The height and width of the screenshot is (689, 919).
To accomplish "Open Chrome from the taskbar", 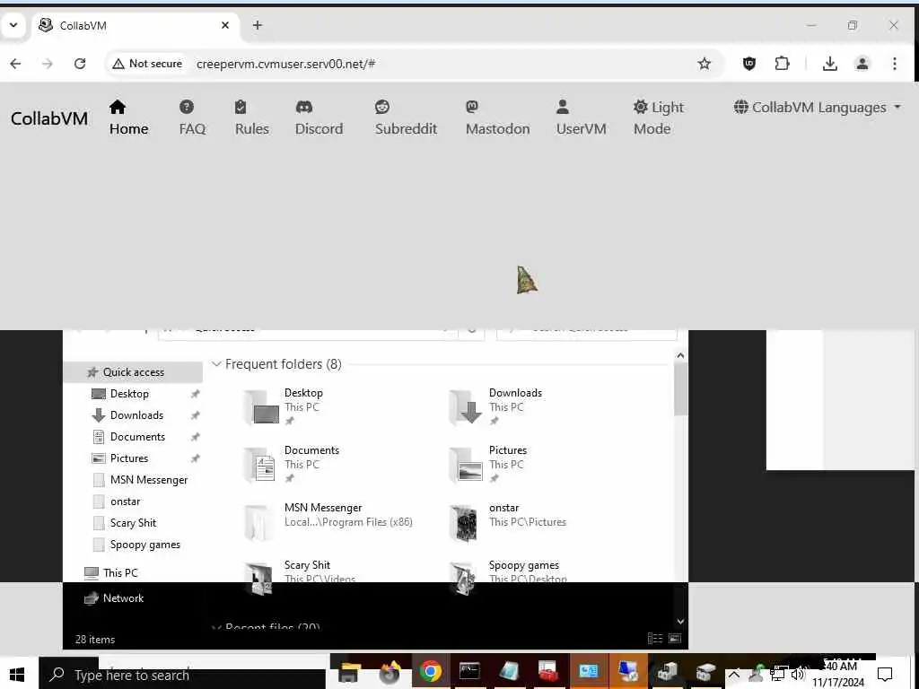I will pyautogui.click(x=431, y=671).
